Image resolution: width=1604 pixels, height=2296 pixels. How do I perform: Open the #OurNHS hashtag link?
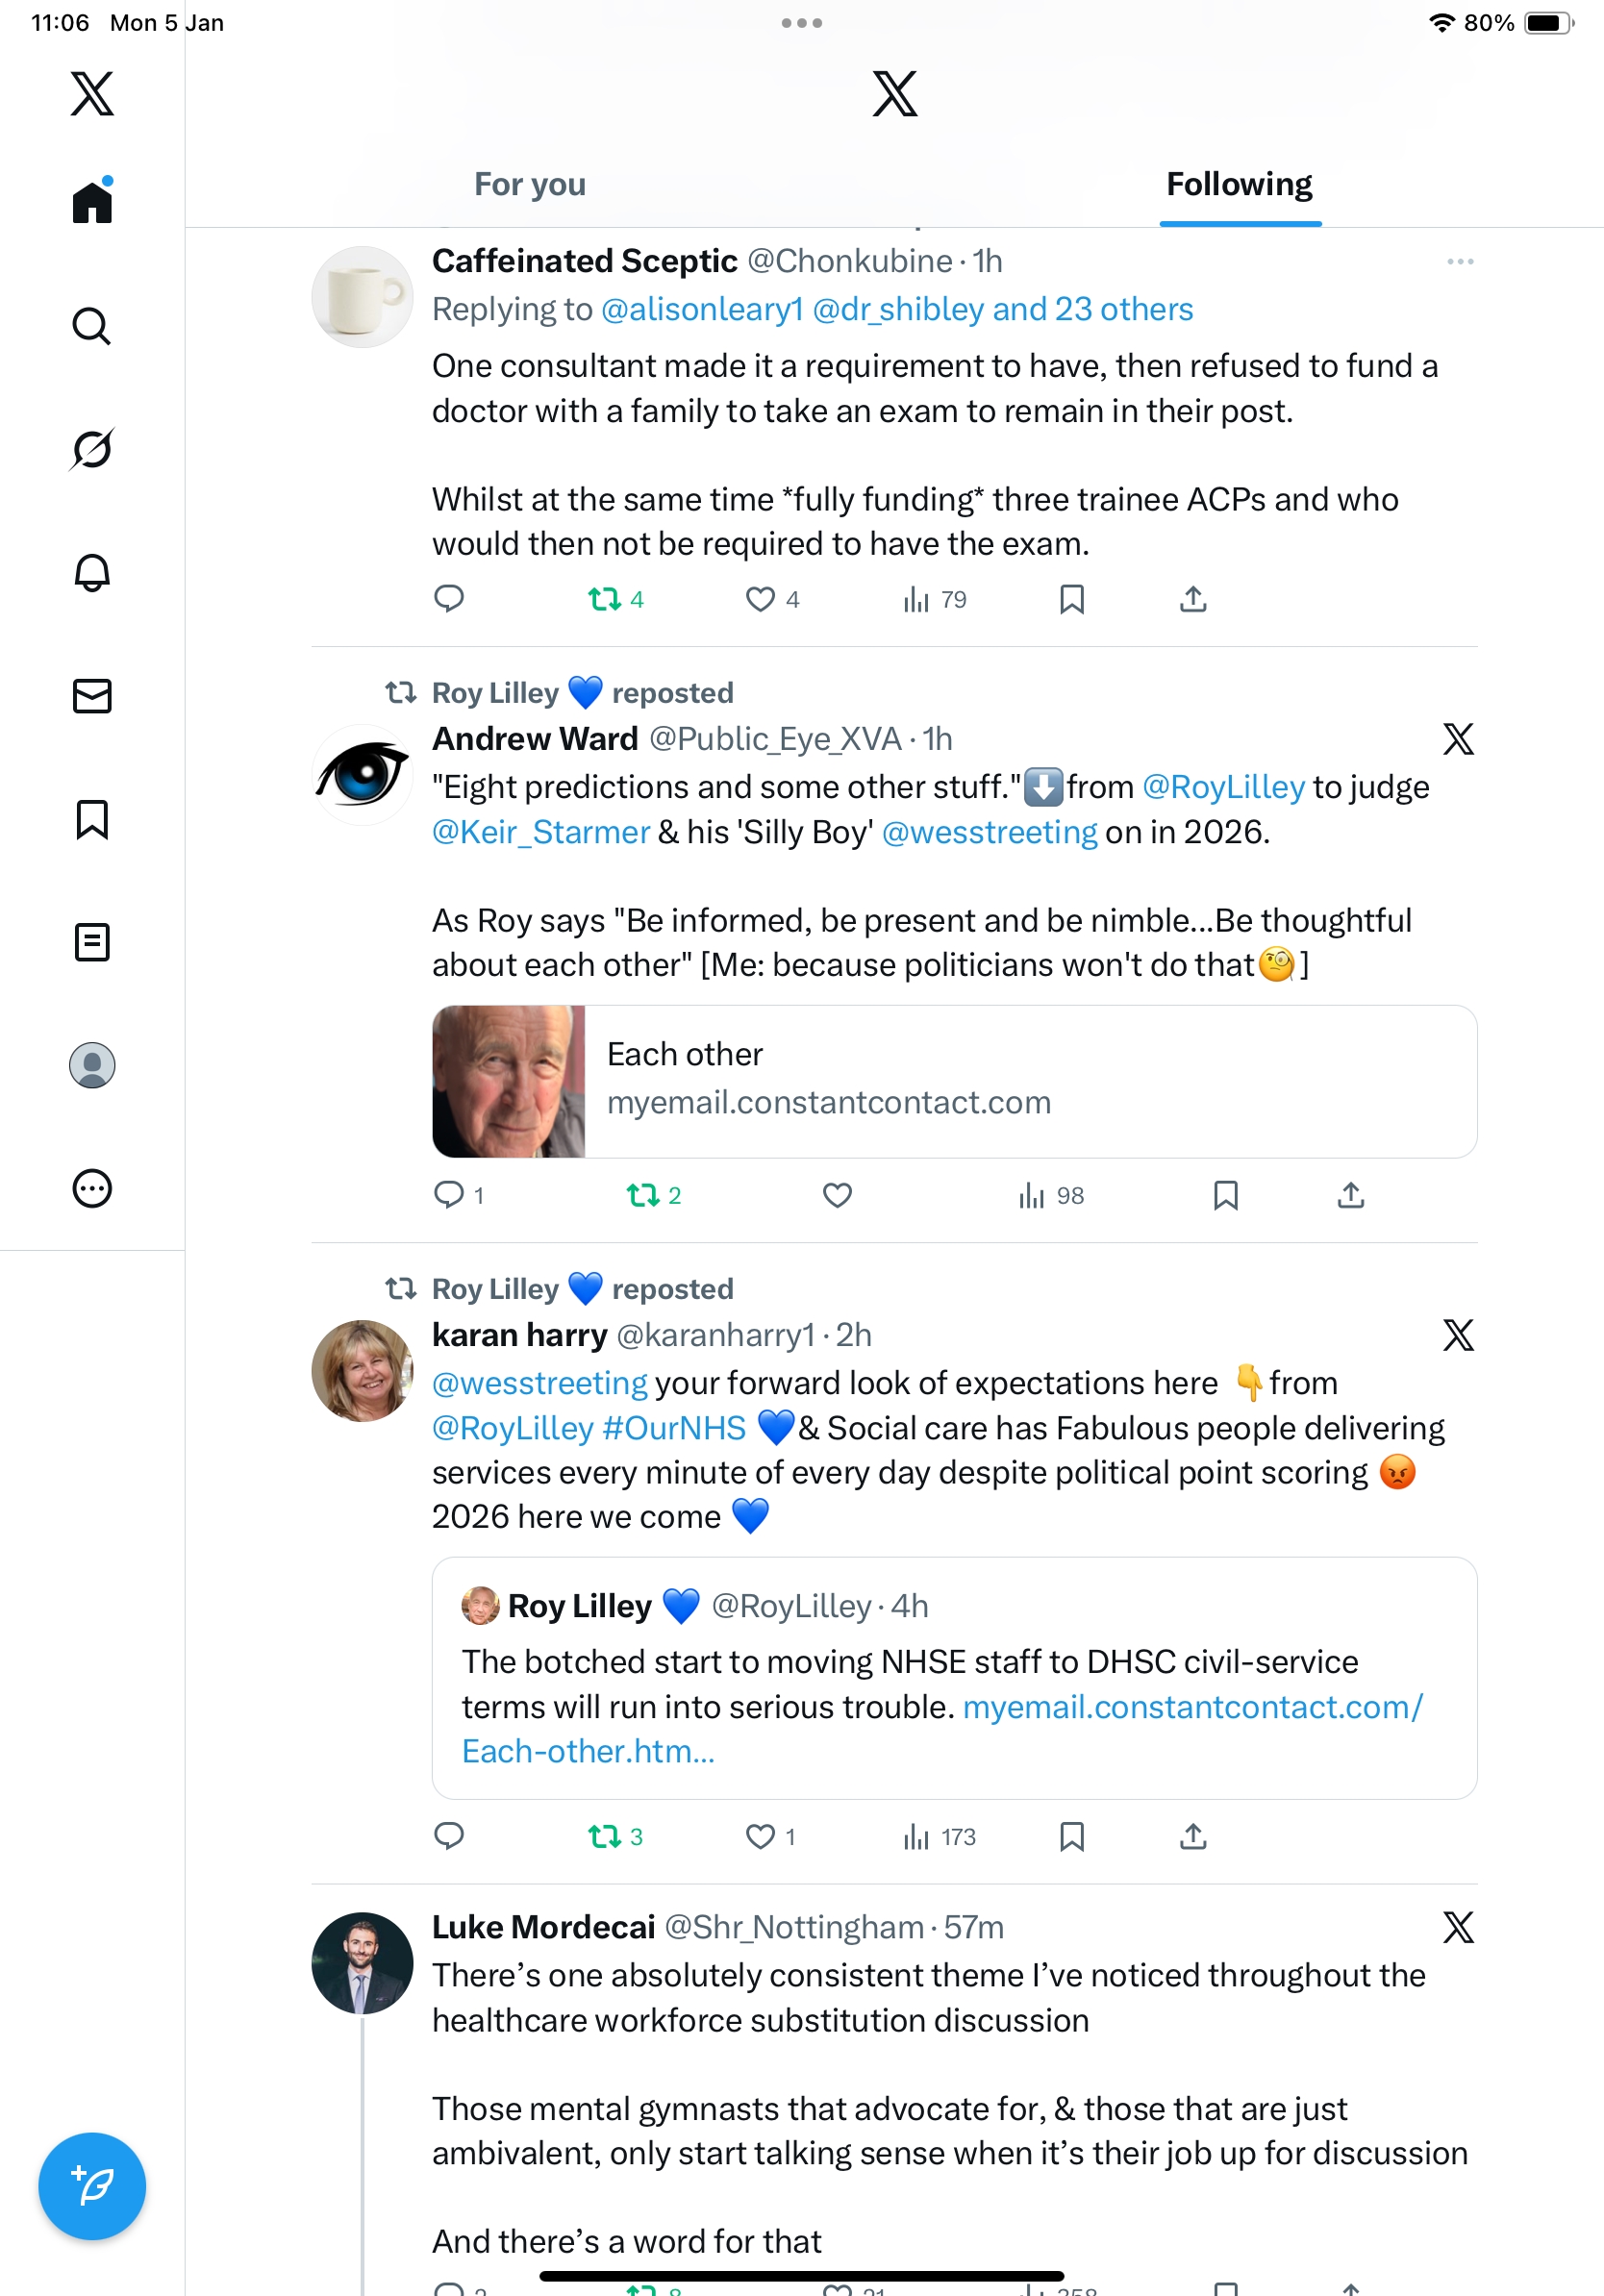pyautogui.click(x=674, y=1428)
